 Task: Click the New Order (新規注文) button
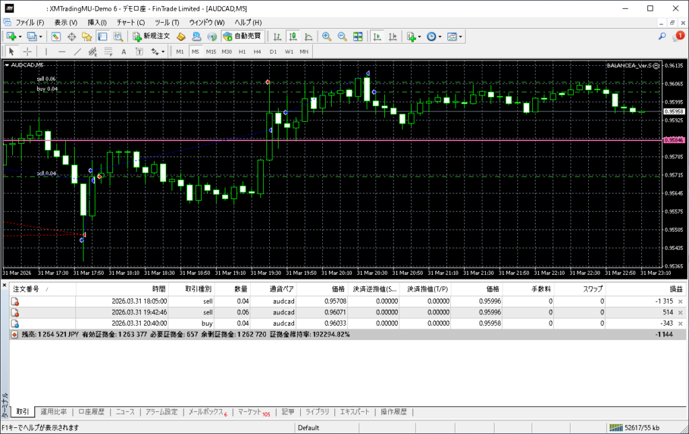(151, 36)
